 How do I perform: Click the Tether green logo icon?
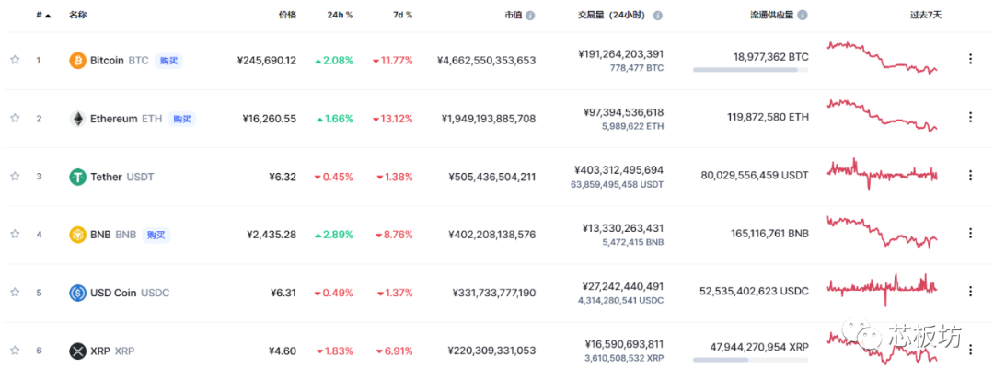[77, 177]
